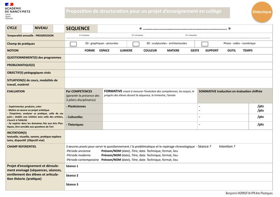Click the 2ème trimestre marker
This screenshot has width=280, height=197.
coord(137,36)
